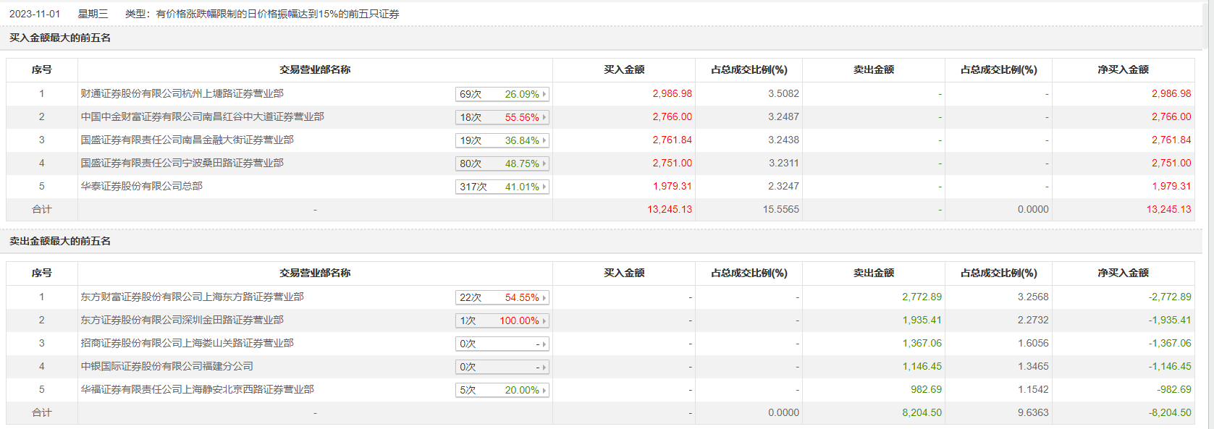
Task: Expand the 0次 box in 招商证券 row
Action: point(502,344)
